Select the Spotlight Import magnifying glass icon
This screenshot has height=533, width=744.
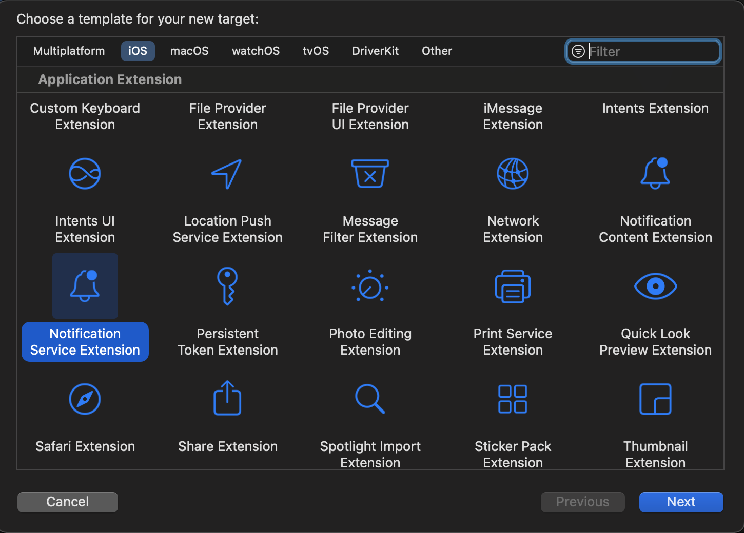click(x=370, y=399)
